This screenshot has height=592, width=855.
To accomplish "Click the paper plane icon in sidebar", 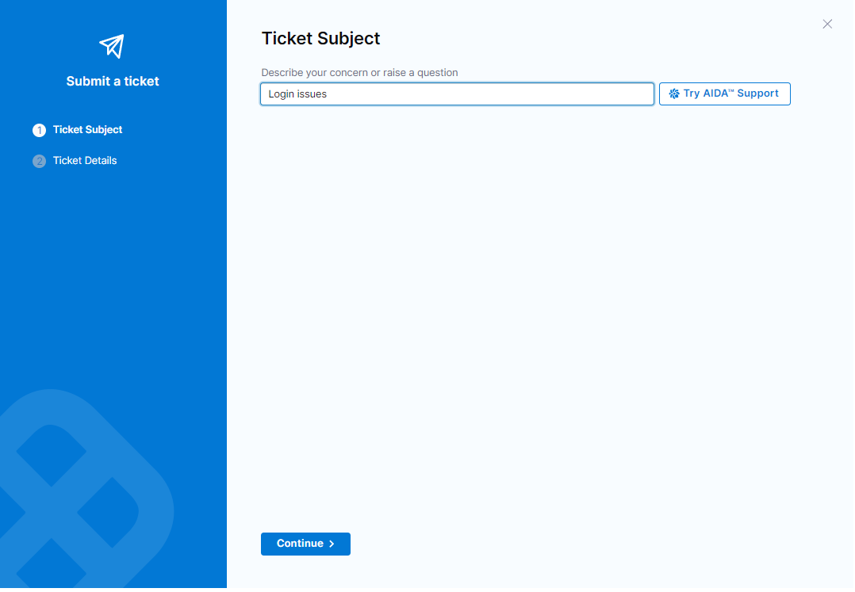I will click(x=112, y=45).
